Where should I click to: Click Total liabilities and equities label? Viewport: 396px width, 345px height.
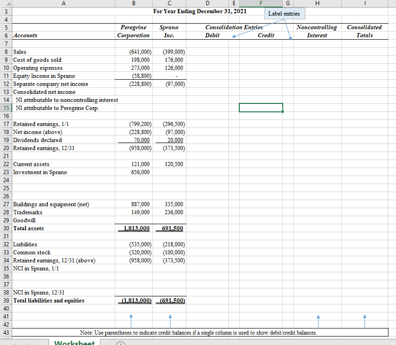[49, 301]
